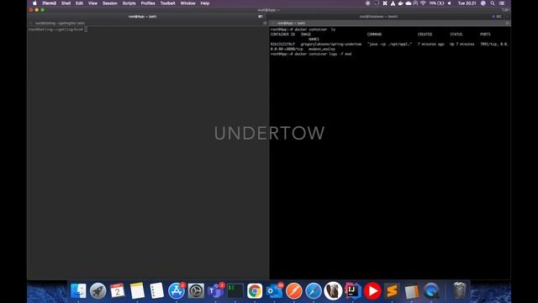This screenshot has width=538, height=303.
Task: Click the Siri icon in menu bar
Action: tap(483, 3)
